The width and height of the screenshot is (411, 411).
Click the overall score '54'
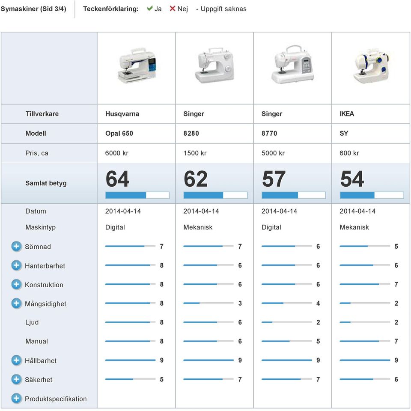(x=352, y=179)
